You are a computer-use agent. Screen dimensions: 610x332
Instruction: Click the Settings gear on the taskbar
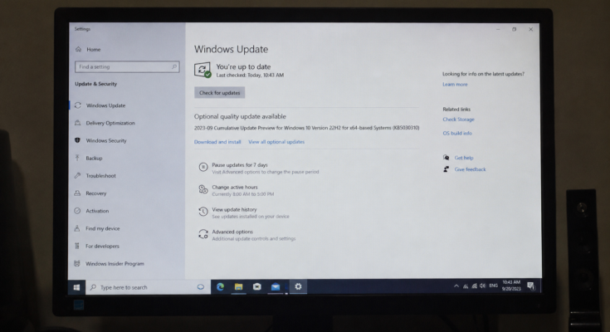coord(298,286)
